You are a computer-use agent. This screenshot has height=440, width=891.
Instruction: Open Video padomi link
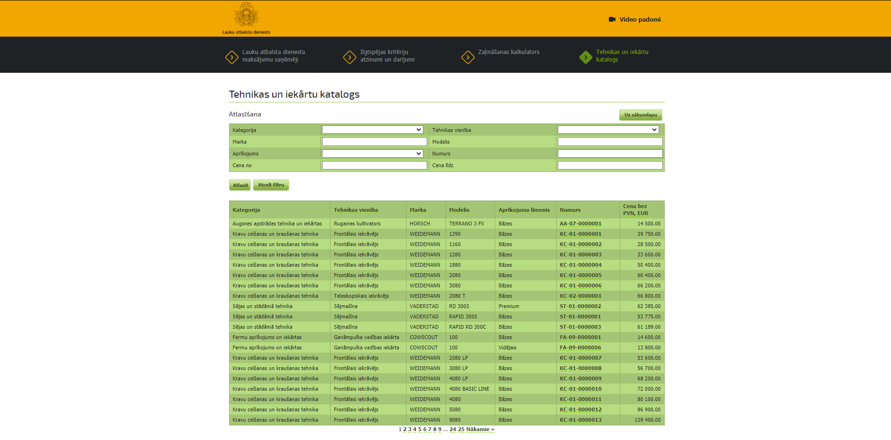point(640,19)
